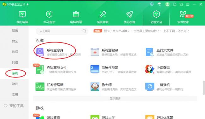Click the upgrade arrow next to 360安全卫士13
Image resolution: width=205 pixels, height=119 pixels.
pyautogui.click(x=27, y=4)
